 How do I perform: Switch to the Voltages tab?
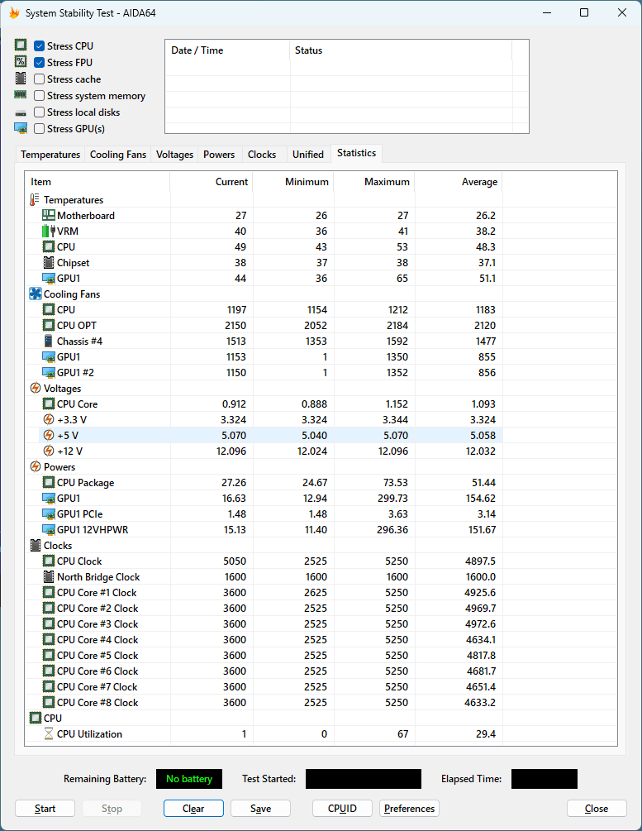[x=174, y=155]
